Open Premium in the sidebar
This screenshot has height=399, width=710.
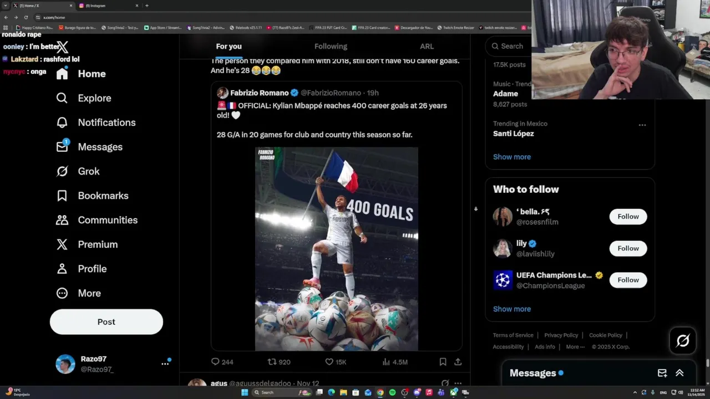pyautogui.click(x=87, y=244)
